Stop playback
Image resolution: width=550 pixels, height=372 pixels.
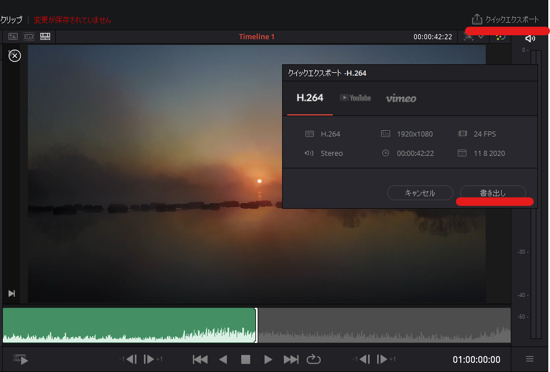coord(246,359)
